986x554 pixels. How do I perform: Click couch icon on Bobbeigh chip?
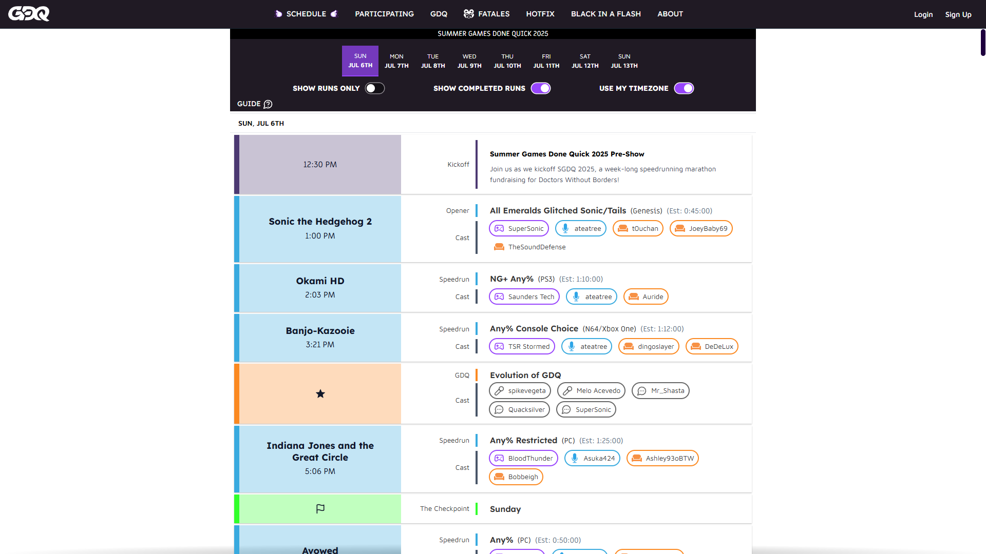pyautogui.click(x=499, y=477)
